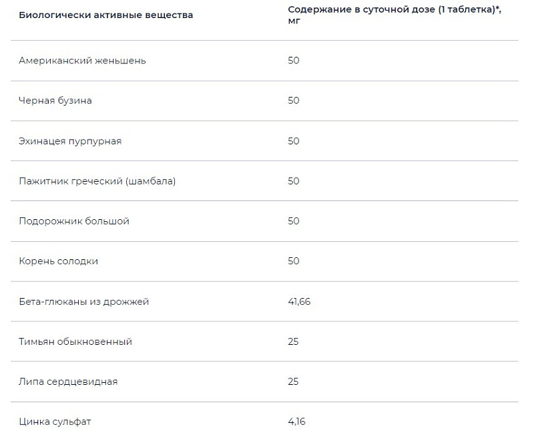
Task: Click the dose value for Американский женьшень
Action: click(294, 61)
